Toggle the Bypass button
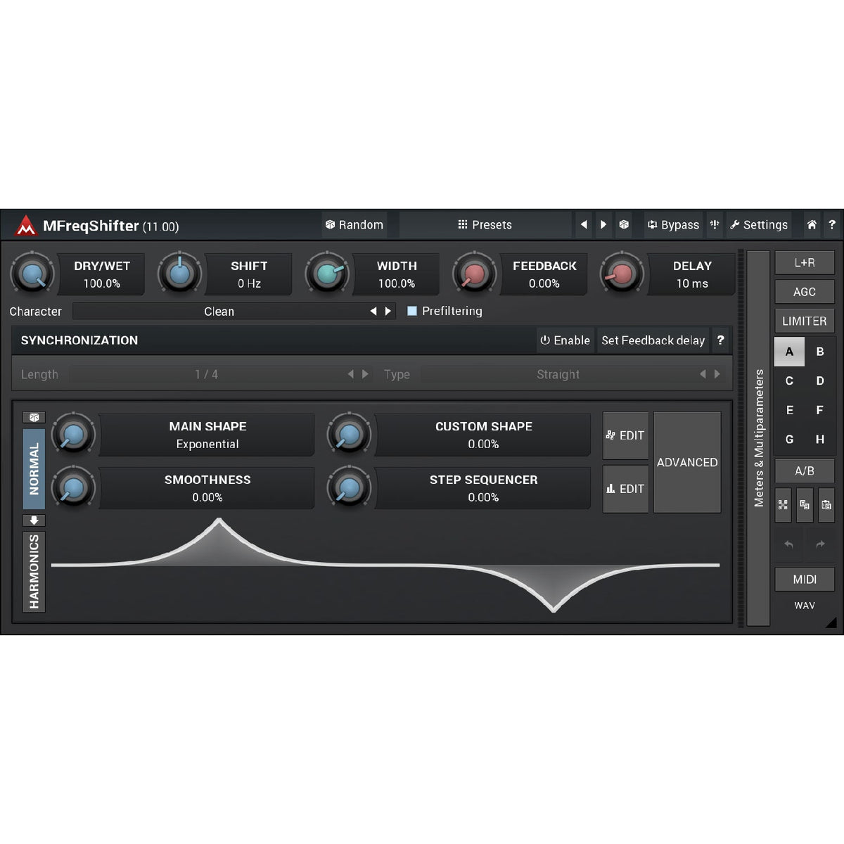844x844 pixels. click(x=674, y=225)
